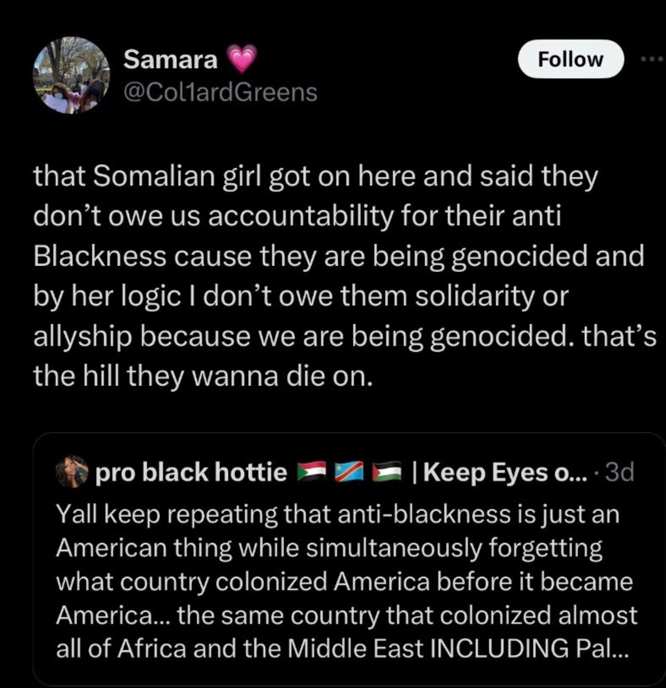Tap the pink heart emoji beside Samara

coord(241,59)
